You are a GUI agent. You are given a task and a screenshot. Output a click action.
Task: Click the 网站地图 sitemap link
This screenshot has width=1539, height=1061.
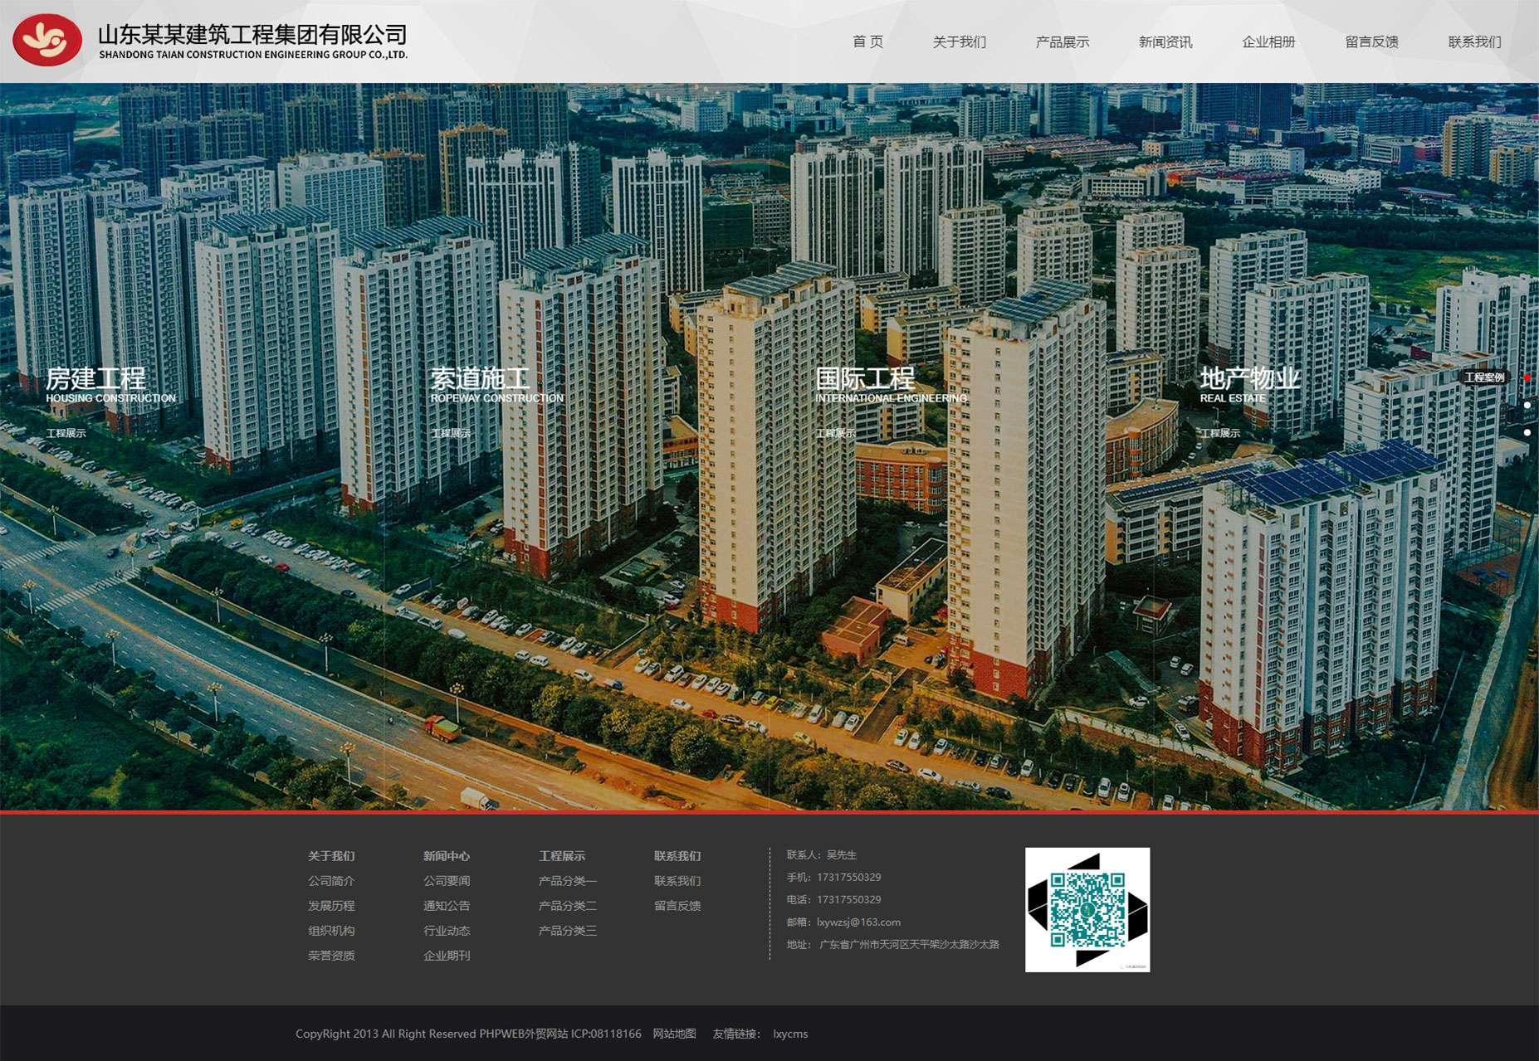click(674, 1034)
